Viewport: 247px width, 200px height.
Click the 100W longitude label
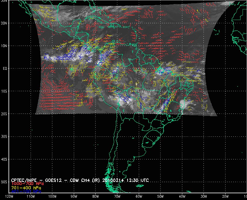pos(52,196)
